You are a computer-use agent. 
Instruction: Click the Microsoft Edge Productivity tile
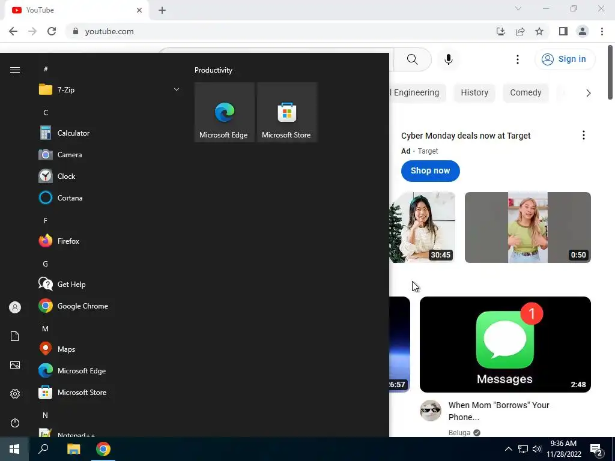224,112
